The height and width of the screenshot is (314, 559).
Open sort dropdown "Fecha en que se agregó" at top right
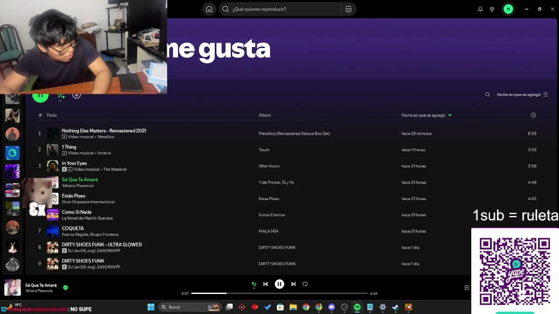522,95
